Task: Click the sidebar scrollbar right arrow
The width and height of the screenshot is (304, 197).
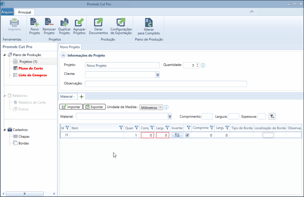Action: (x=54, y=194)
